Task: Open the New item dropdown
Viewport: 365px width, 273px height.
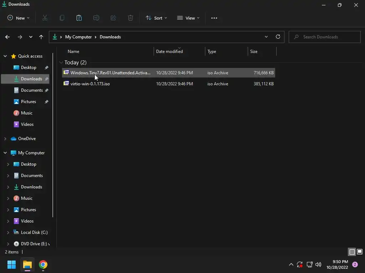Action: pyautogui.click(x=19, y=18)
